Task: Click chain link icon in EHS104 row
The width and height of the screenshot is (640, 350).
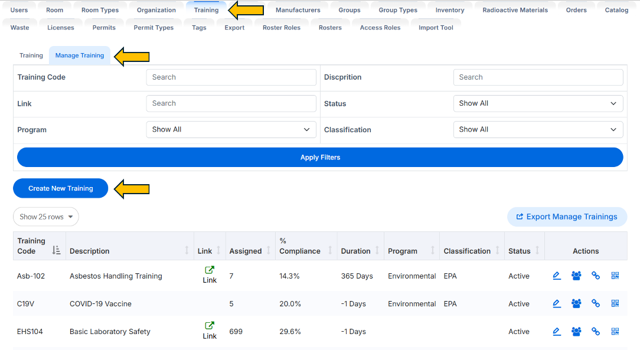Action: click(x=596, y=332)
